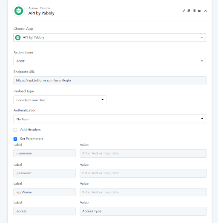Uncheck the Set Parameters checkbox
The image size is (218, 223).
click(15, 139)
